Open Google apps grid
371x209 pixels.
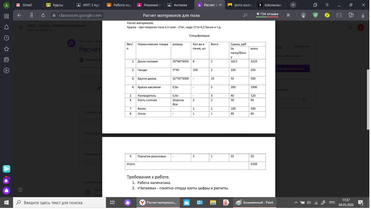[350, 27]
